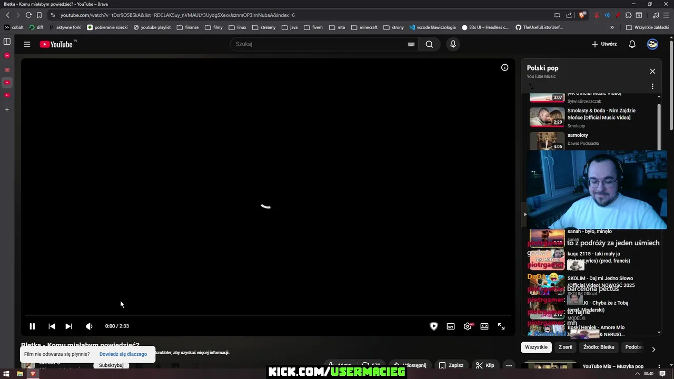Toggle Brave sidebar panel icon

click(7, 42)
